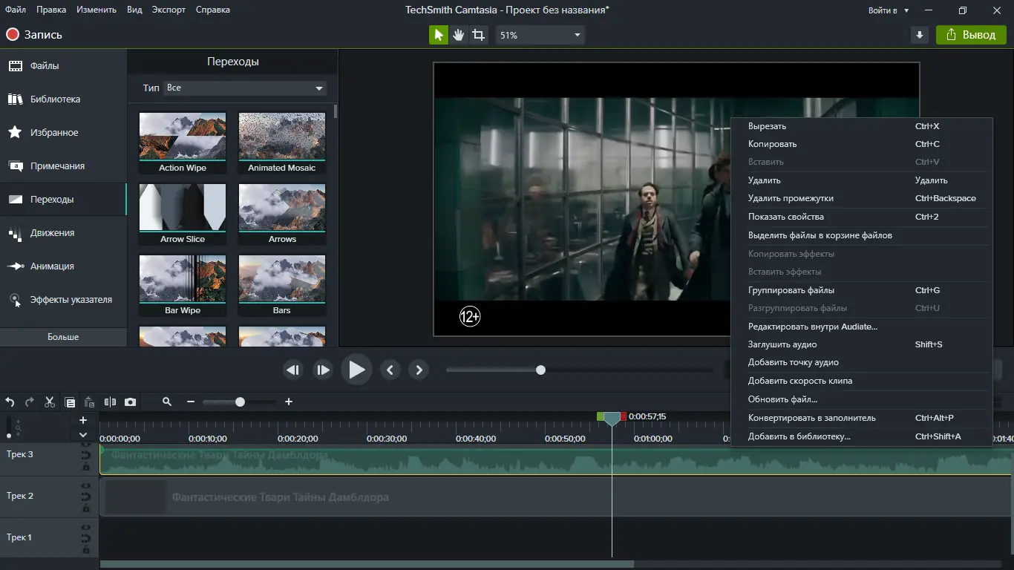
Task: Select the Pan hand tool
Action: point(459,35)
